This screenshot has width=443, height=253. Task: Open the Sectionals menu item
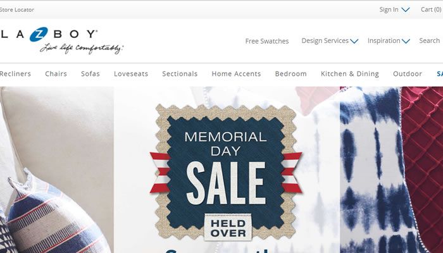(x=180, y=74)
